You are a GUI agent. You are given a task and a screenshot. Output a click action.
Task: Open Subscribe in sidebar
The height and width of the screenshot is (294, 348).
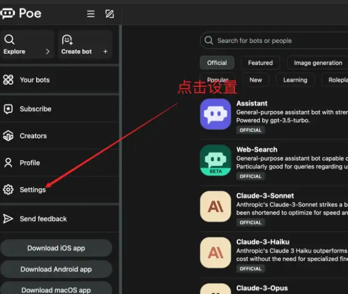pyautogui.click(x=59, y=109)
